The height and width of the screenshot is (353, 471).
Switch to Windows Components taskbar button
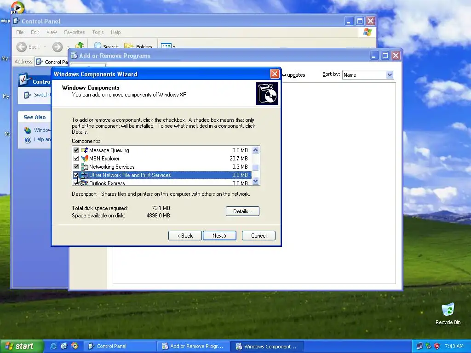(x=267, y=346)
